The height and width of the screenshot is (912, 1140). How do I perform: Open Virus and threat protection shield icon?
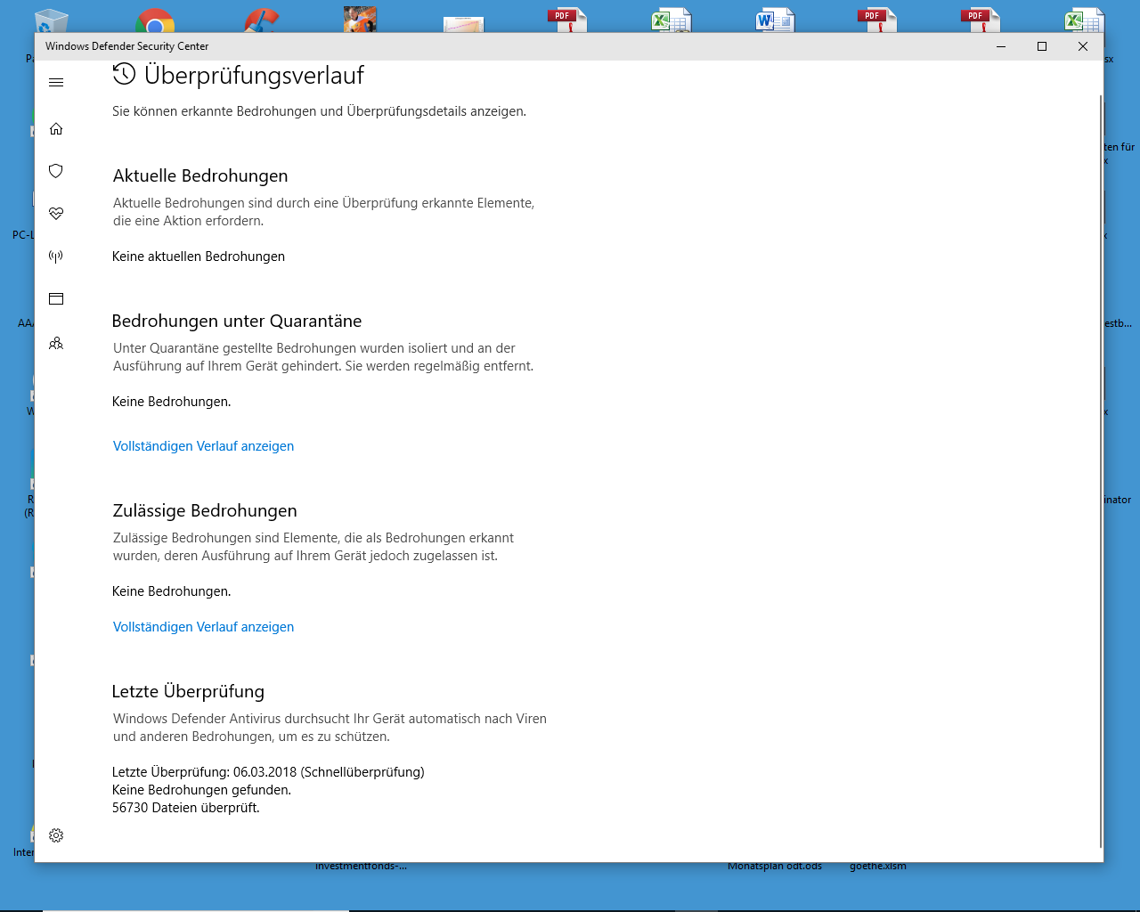tap(56, 171)
